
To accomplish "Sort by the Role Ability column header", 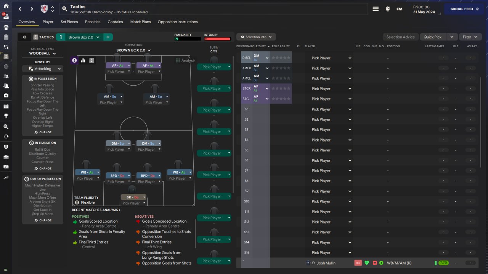I will click(281, 46).
